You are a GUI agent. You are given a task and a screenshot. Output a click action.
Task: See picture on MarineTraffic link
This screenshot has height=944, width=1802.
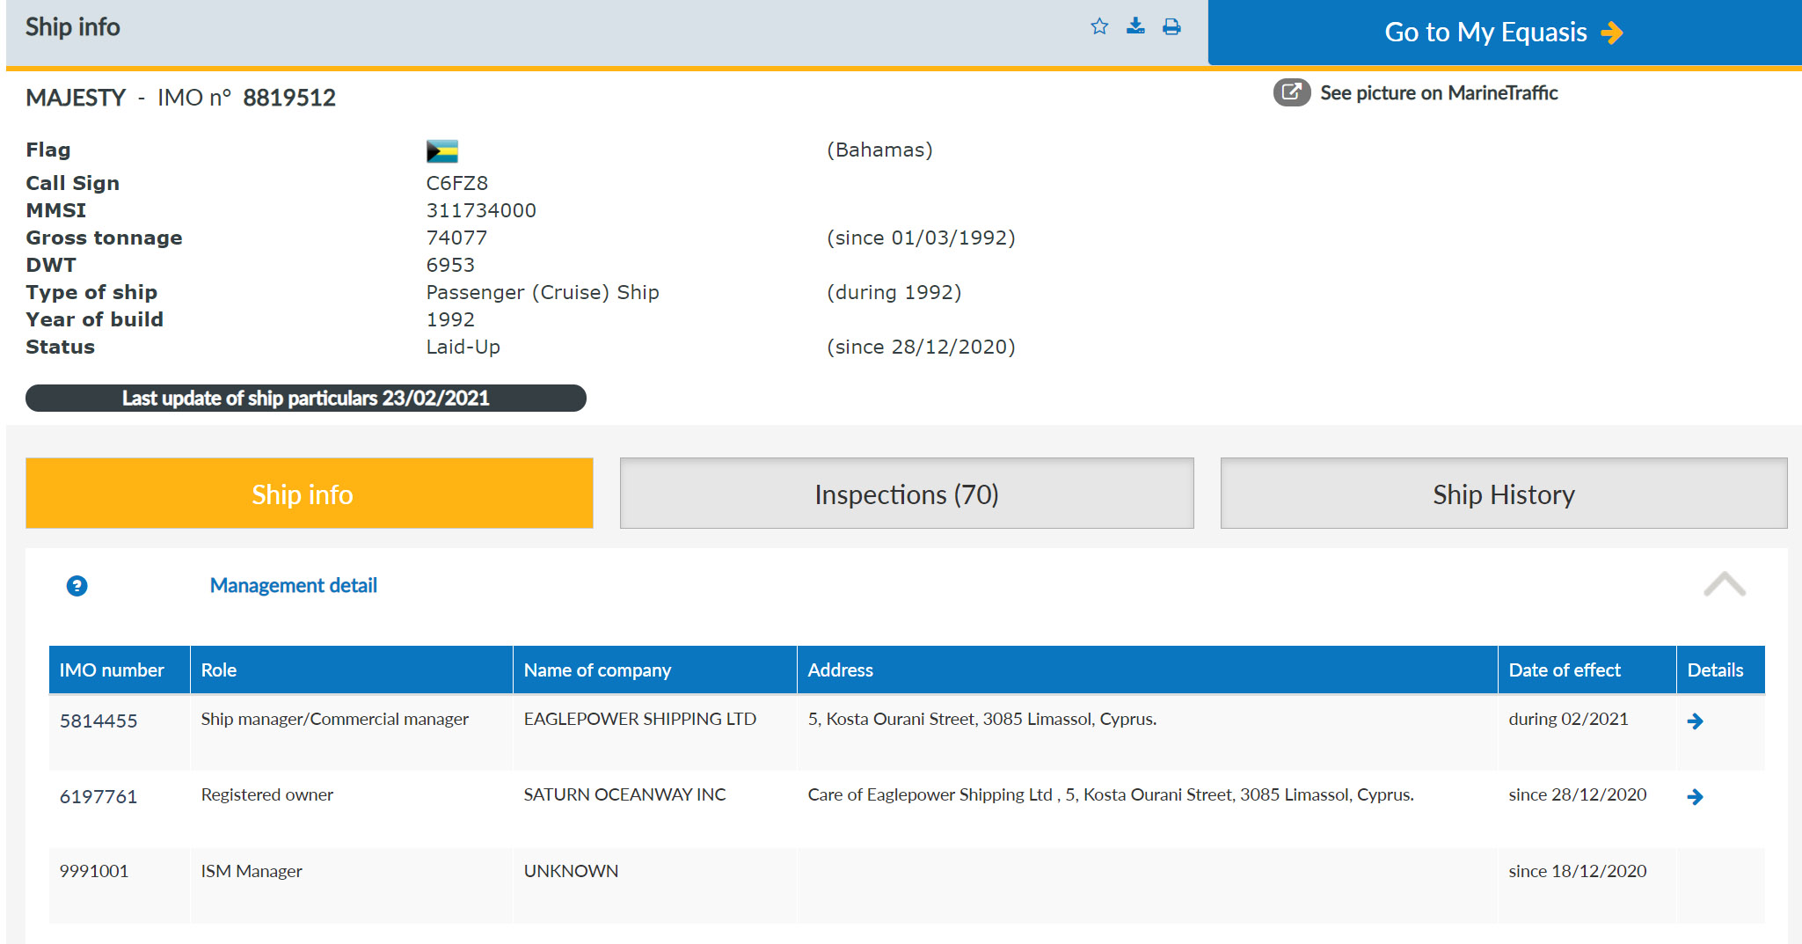[1439, 92]
